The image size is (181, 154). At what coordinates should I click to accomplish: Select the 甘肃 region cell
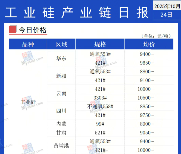(61, 133)
